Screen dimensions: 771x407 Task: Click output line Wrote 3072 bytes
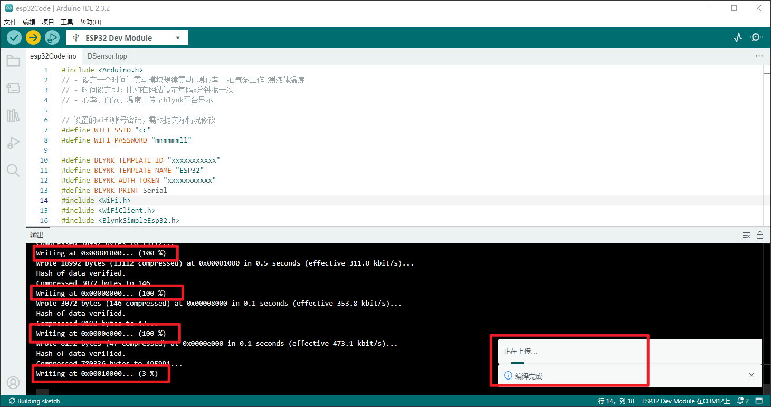(219, 303)
